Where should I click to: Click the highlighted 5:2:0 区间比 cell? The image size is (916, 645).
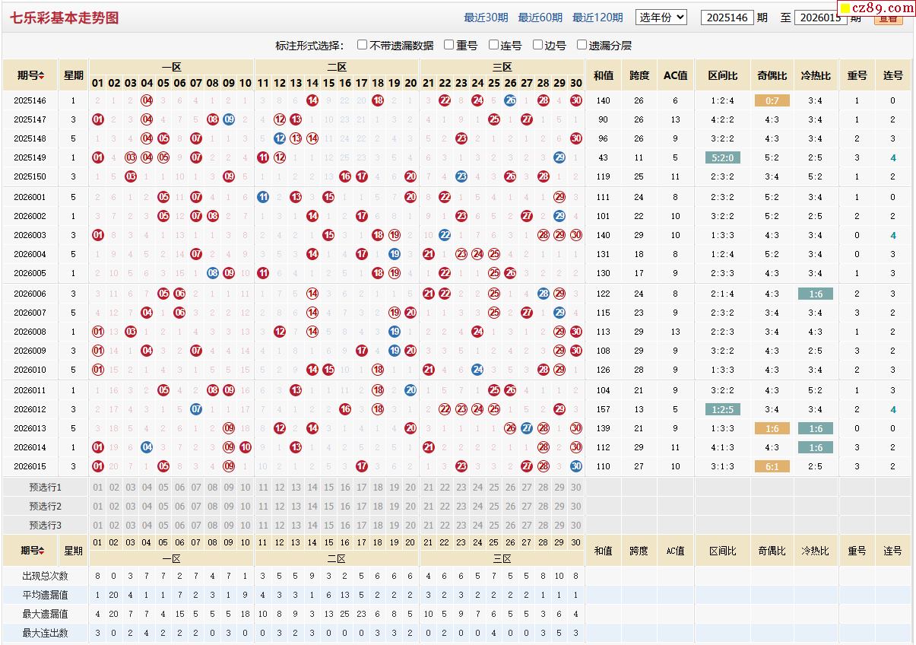[722, 157]
